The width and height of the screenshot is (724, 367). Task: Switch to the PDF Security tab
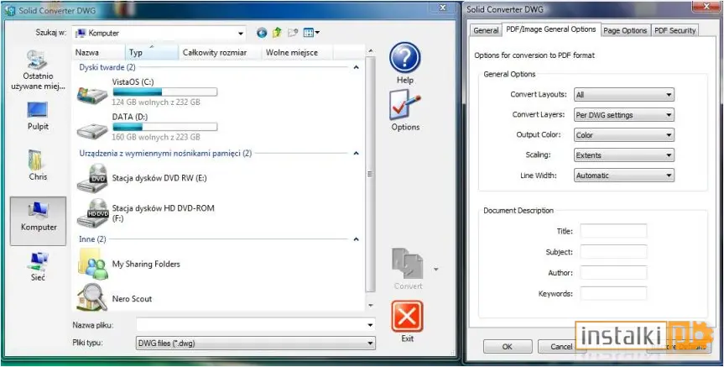[x=675, y=30]
